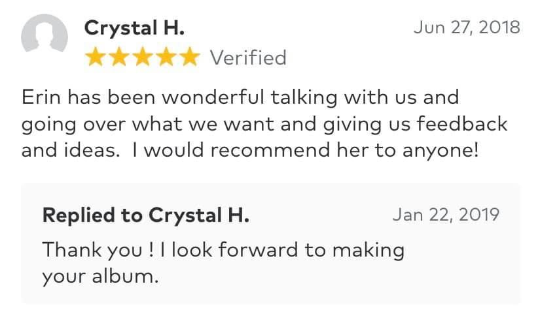This screenshot has width=540, height=314.
Task: Click the 'Replied to Crystal H.' heading
Action: point(145,215)
